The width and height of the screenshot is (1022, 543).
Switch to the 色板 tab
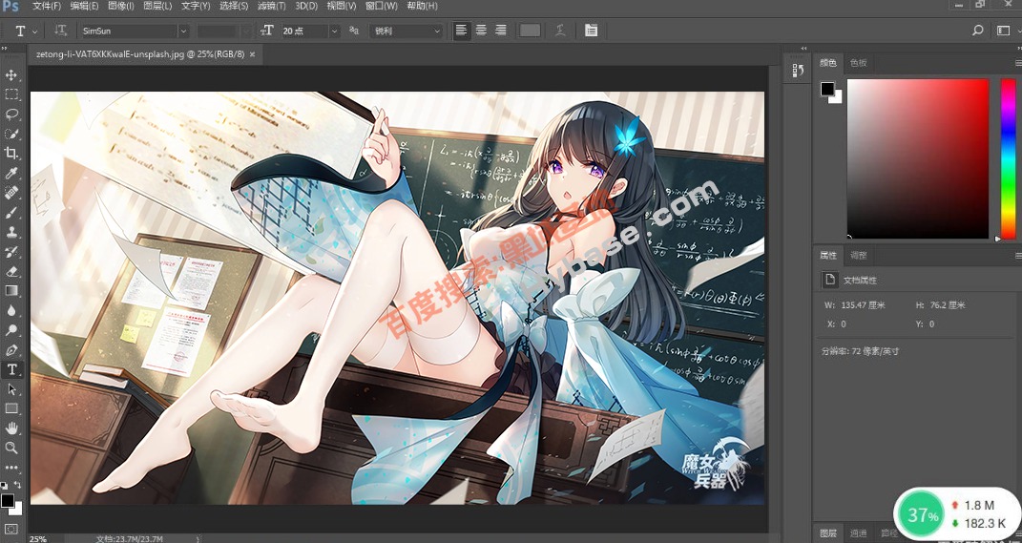[x=859, y=63]
